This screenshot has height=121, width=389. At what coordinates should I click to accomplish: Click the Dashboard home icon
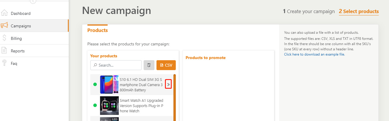coord(4,13)
